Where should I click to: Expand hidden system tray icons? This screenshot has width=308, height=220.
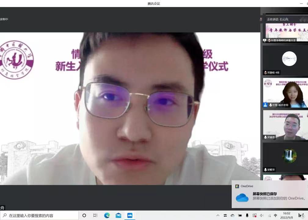[218, 215]
